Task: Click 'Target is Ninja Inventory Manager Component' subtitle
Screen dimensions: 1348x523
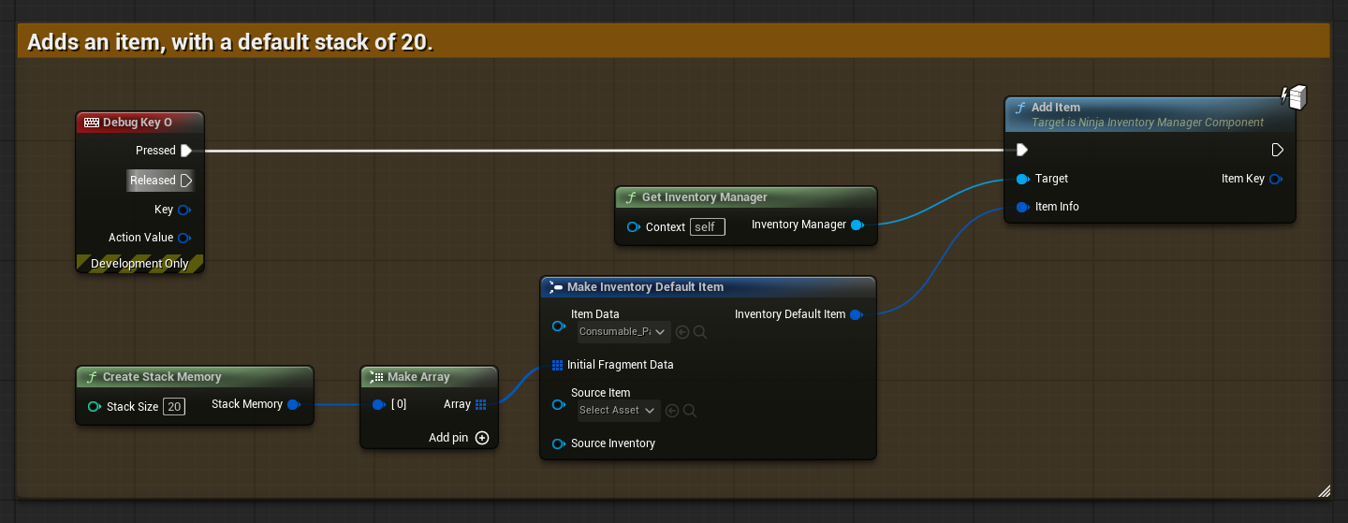Action: pos(1148,123)
